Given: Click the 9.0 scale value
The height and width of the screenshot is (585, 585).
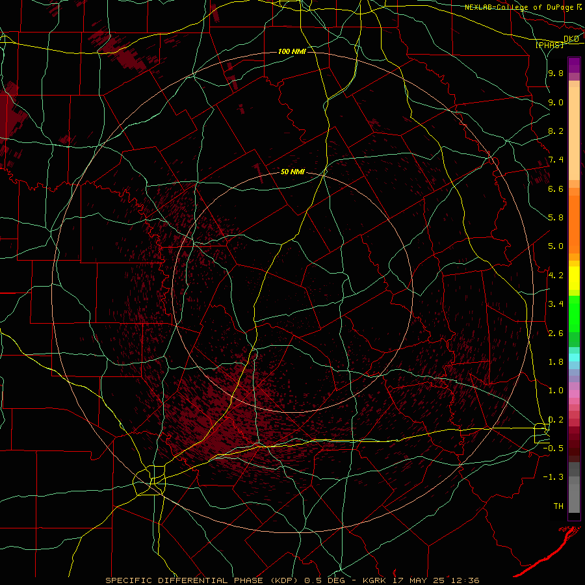Looking at the screenshot, I should (556, 102).
